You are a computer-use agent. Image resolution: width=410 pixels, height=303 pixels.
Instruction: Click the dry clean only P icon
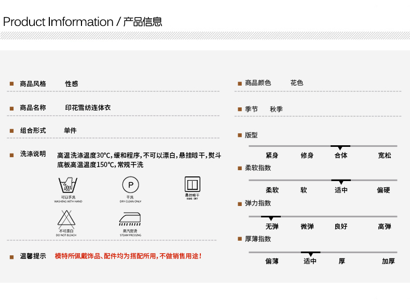coord(130,185)
